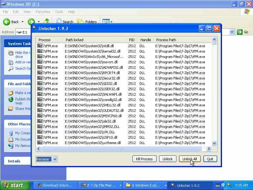The image size is (253, 190).
Task: Select path E:\WINDOWS\system32\SHELL32.dll
Action: coord(93,105)
